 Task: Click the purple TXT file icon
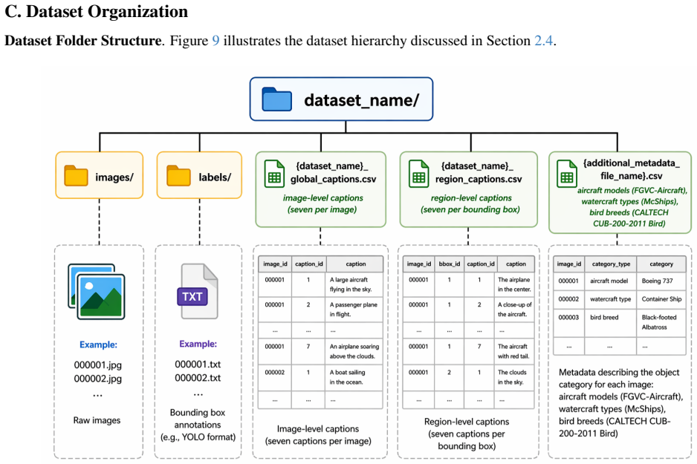(199, 291)
